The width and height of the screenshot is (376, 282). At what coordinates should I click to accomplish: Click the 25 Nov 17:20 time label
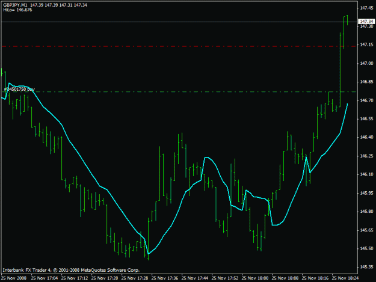[x=105, y=278]
